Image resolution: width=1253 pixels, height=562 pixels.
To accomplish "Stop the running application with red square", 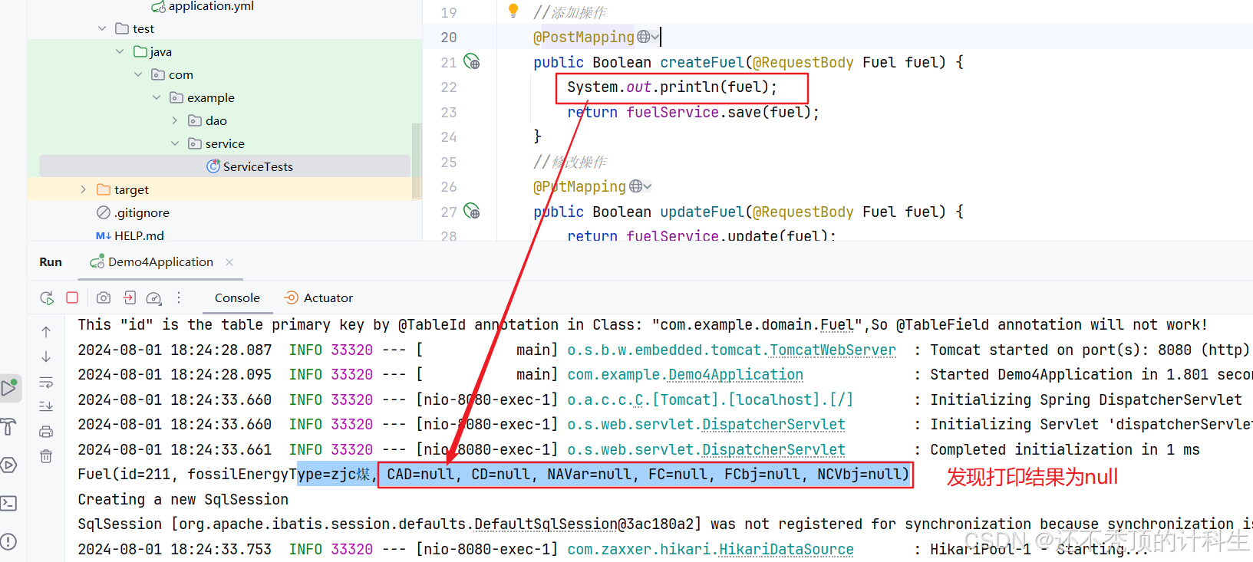I will pos(72,297).
